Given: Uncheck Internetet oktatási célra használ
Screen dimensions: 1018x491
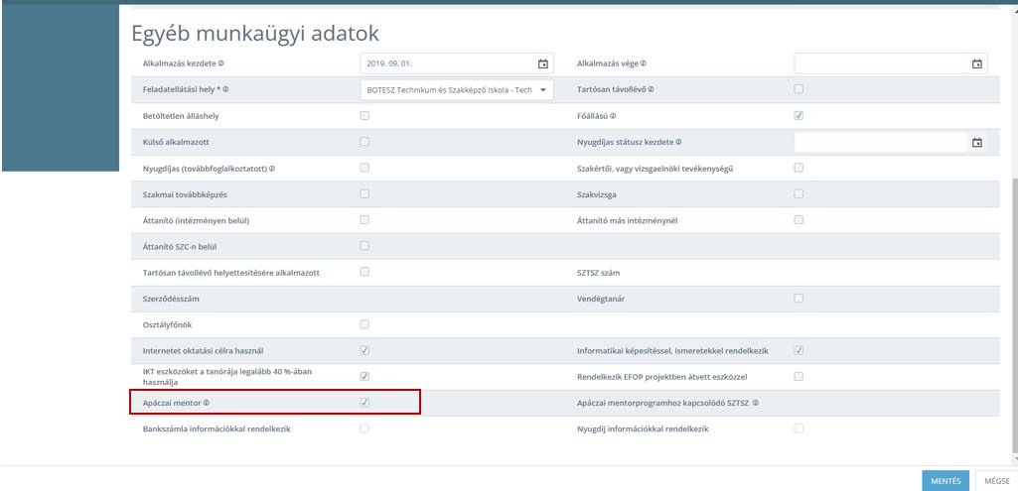Looking at the screenshot, I should [x=364, y=350].
